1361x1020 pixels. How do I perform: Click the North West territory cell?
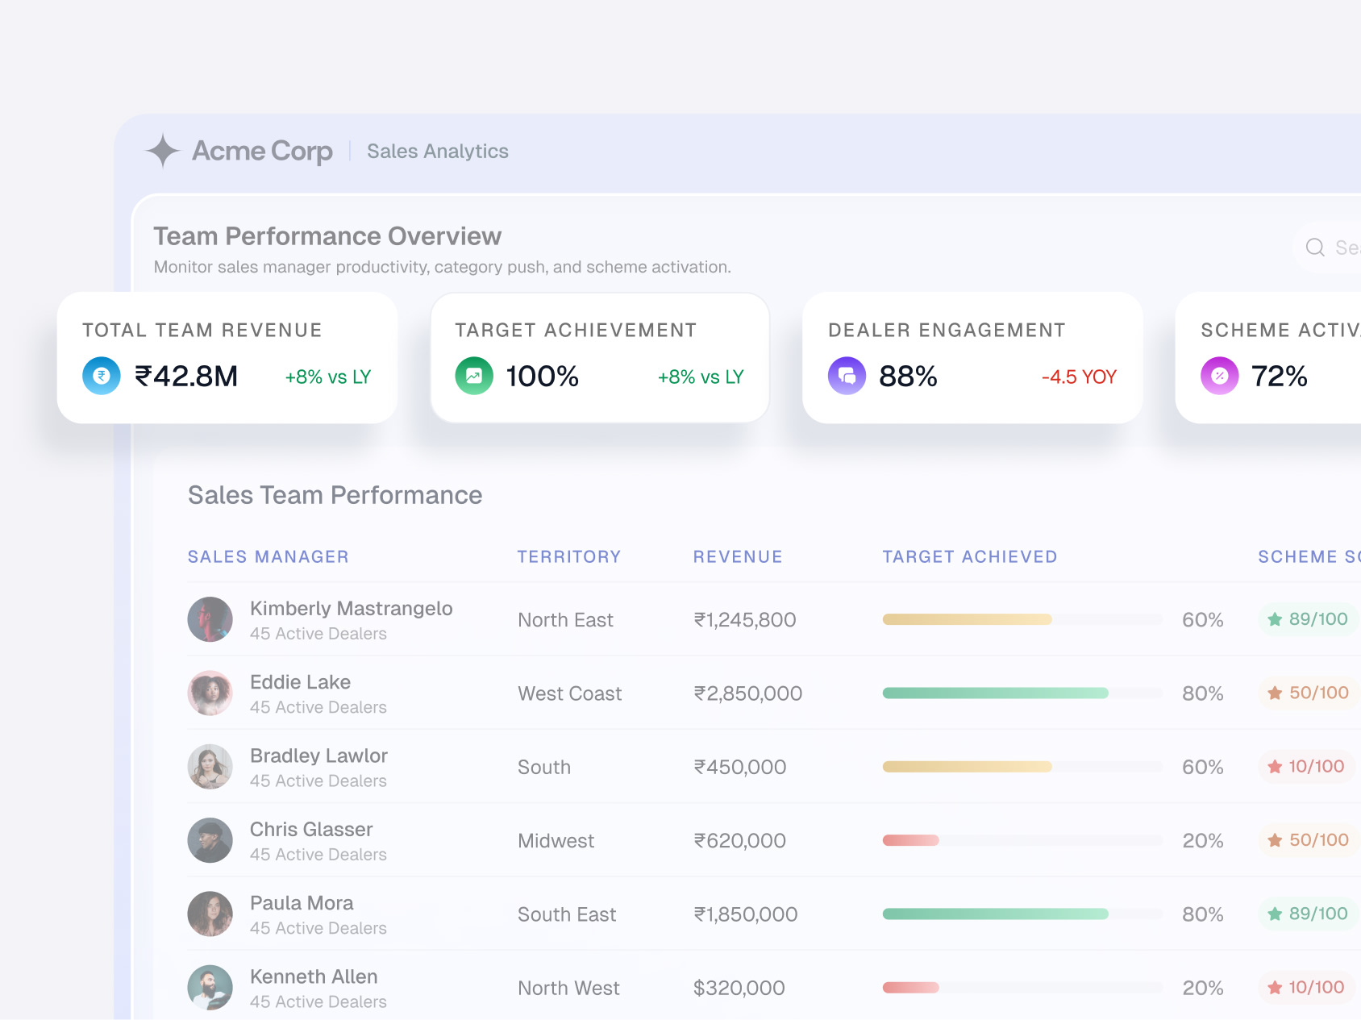568,988
